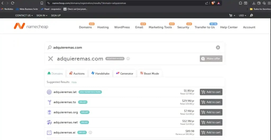Click the adquieremas.lat 2-year promo badge

90,92
